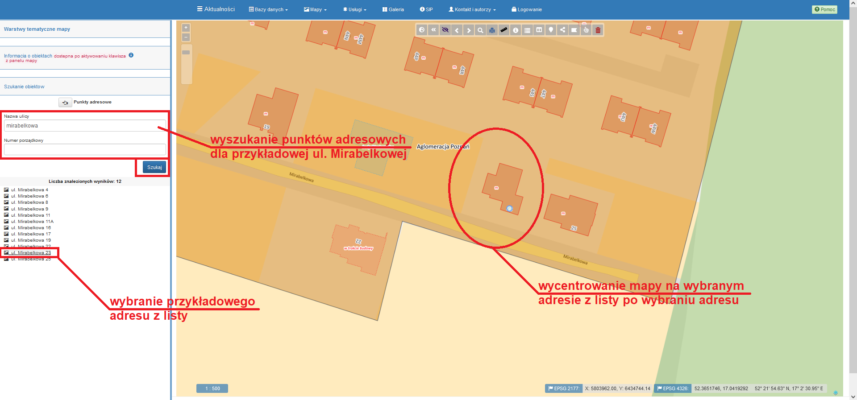
Task: Click the Nazwa ulicy input field
Action: click(x=85, y=126)
